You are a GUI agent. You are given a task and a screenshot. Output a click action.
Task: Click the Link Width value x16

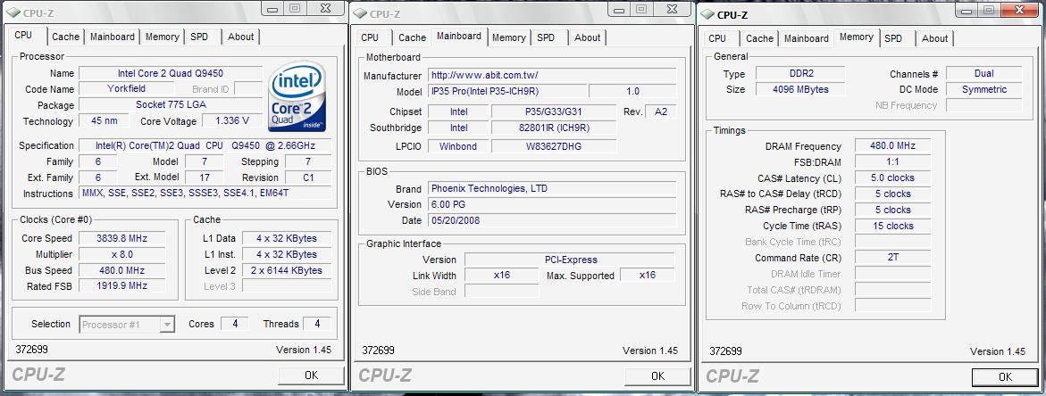[502, 276]
